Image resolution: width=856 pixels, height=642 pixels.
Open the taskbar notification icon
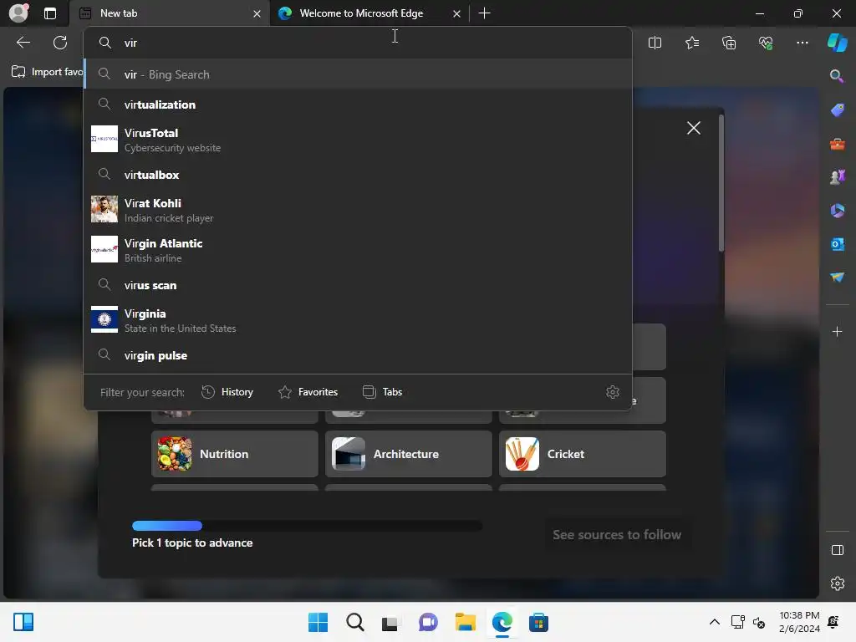point(833,622)
